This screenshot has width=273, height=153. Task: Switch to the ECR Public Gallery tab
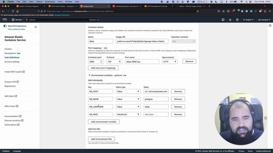[x=63, y=6]
